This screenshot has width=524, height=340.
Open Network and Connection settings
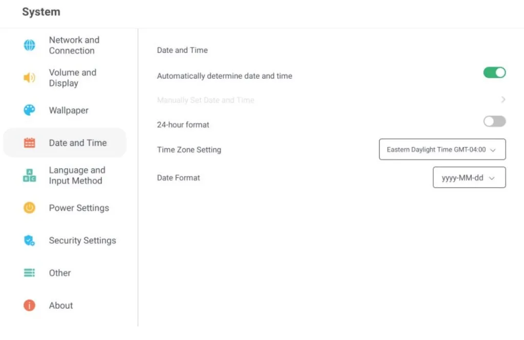click(65, 45)
